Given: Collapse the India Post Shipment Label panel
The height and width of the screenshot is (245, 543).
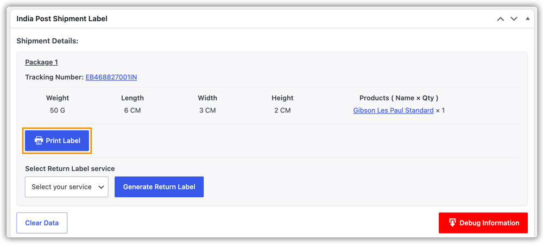Looking at the screenshot, I should point(527,18).
